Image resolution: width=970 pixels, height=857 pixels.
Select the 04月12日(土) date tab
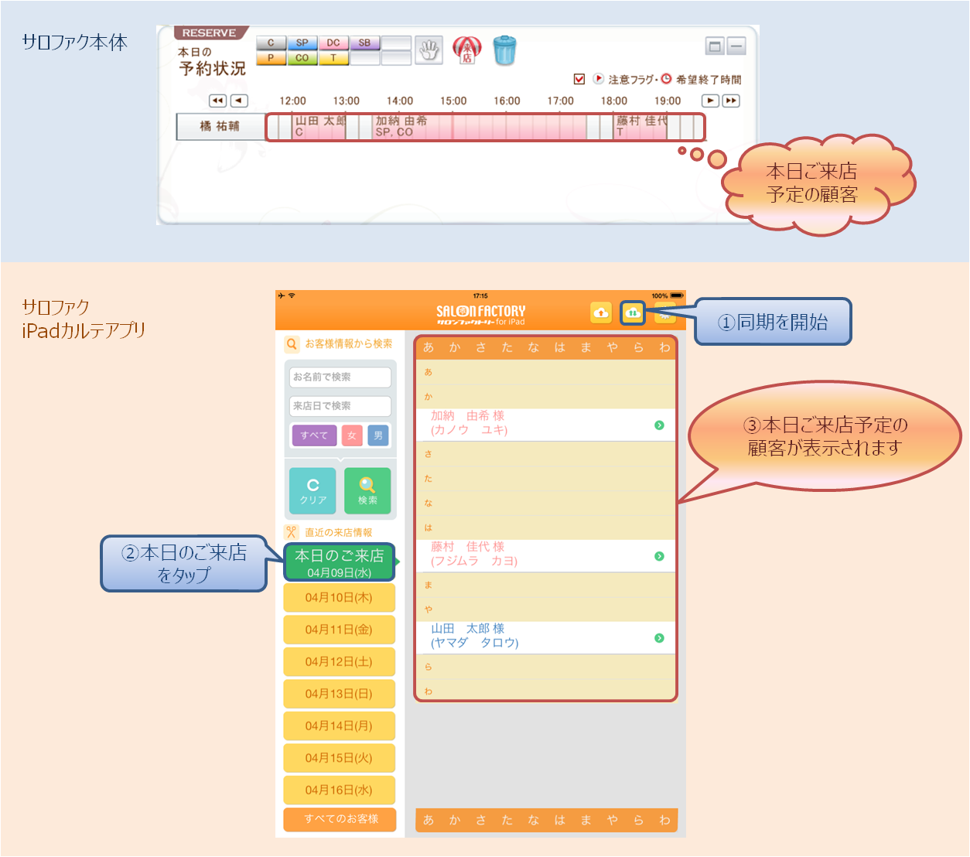[340, 662]
